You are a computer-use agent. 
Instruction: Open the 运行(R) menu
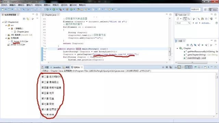(x=64, y=5)
